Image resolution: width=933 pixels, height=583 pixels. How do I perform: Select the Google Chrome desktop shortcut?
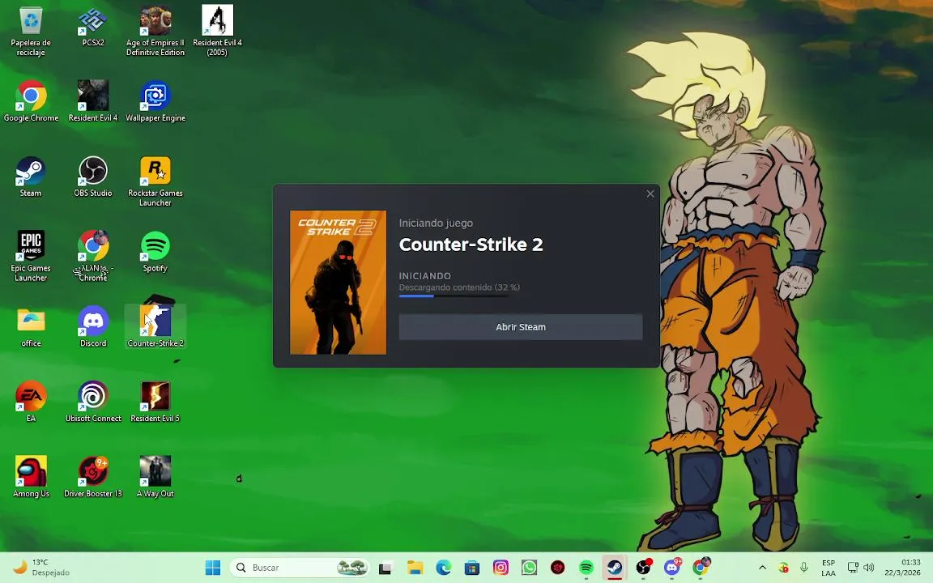(x=31, y=101)
